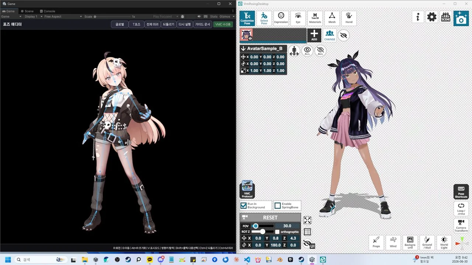The height and width of the screenshot is (265, 472).
Task: Open the info icon in VrmPosingDesktop
Action: (x=418, y=17)
